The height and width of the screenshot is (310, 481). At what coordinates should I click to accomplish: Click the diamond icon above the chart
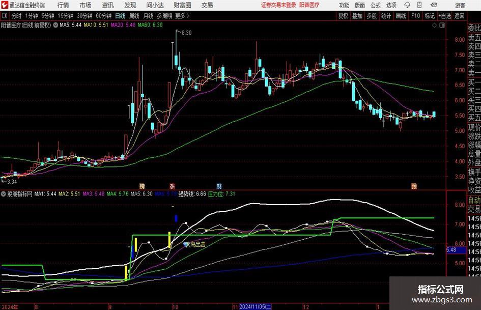(434, 25)
